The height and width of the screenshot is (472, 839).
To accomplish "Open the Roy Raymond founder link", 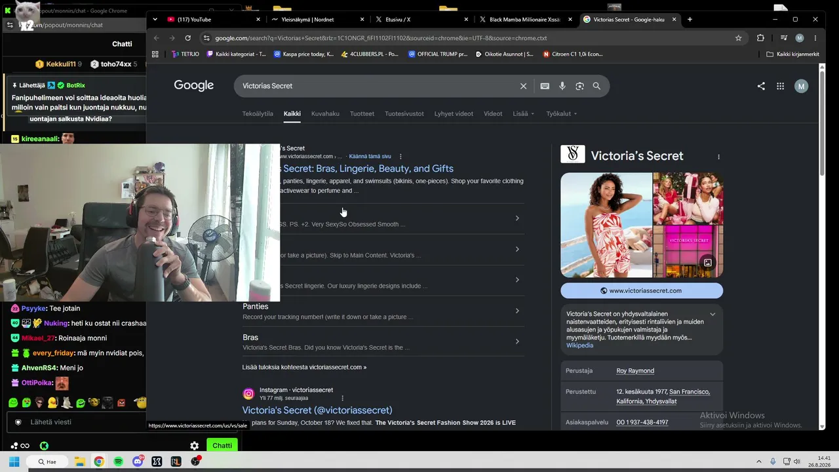I will [x=635, y=371].
